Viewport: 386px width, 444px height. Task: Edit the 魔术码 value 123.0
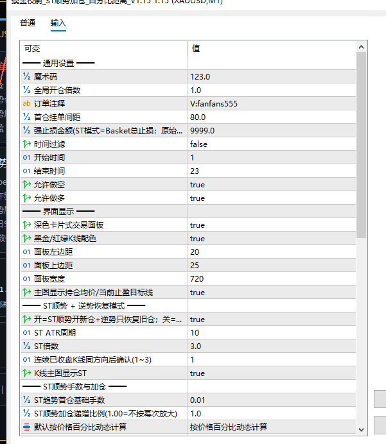click(x=272, y=76)
